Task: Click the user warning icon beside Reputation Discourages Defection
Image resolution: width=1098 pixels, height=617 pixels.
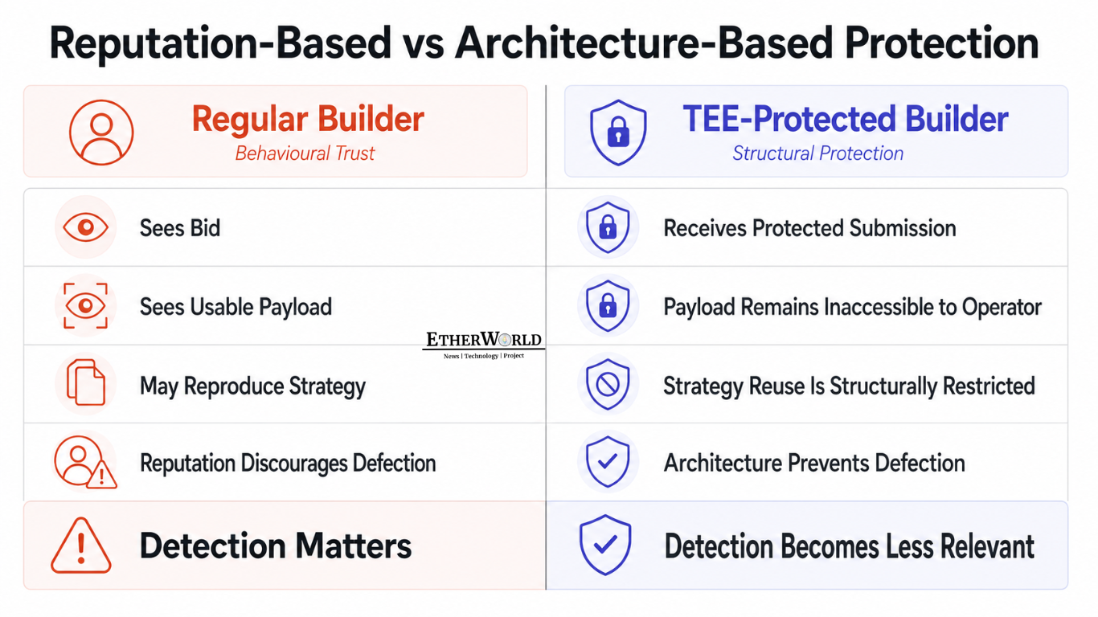Action: pos(85,462)
